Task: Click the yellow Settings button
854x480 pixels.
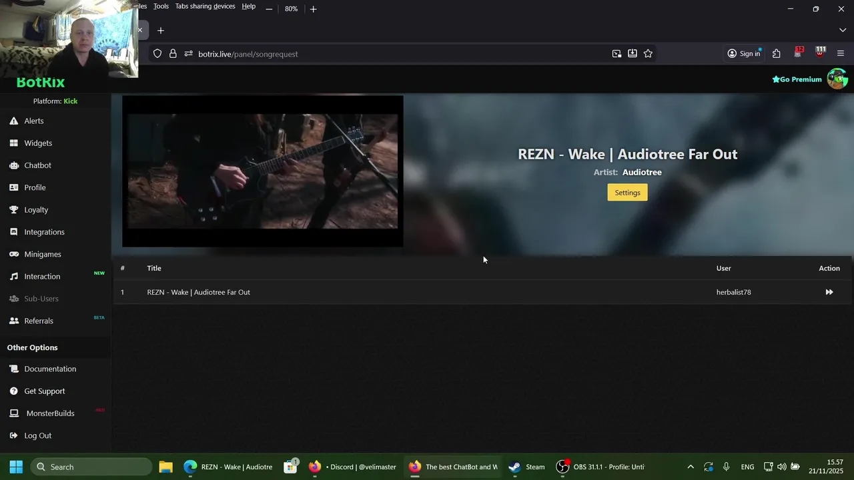Action: click(627, 193)
